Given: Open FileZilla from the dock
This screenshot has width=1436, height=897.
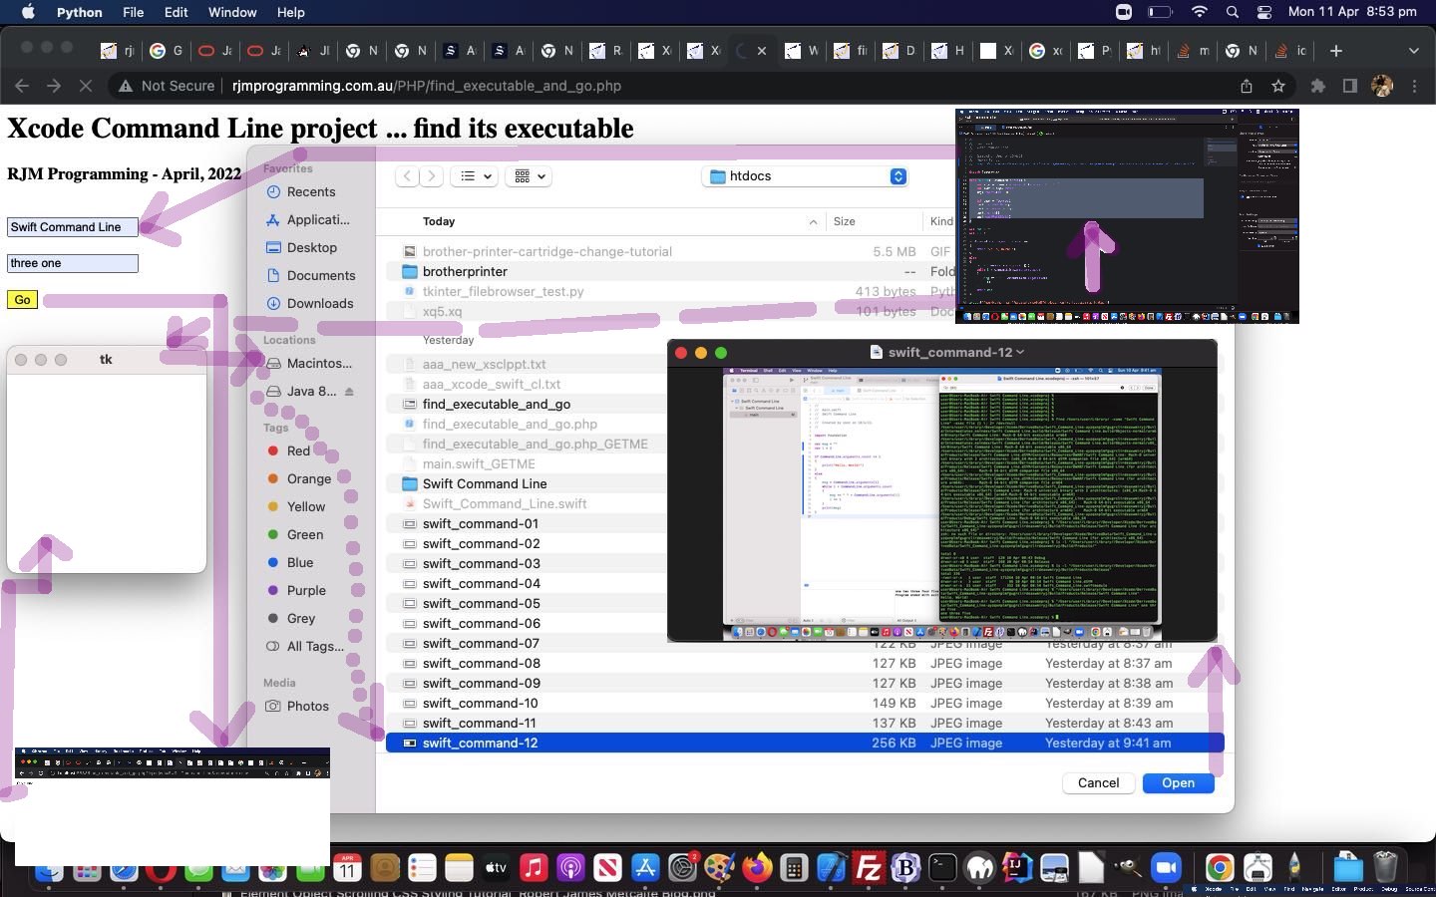Looking at the screenshot, I should [x=869, y=868].
